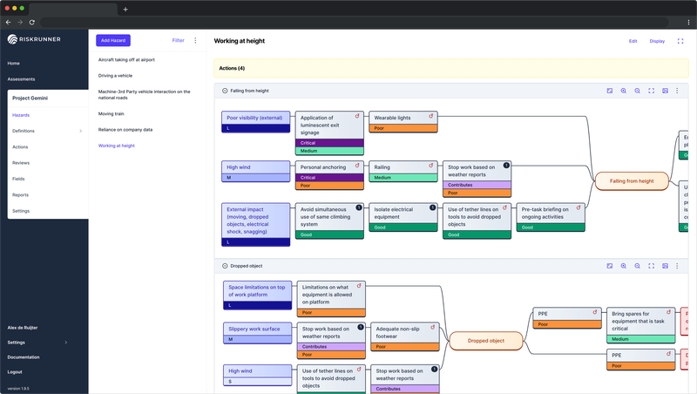Toggle page fullscreen icon next to Display
The width and height of the screenshot is (697, 394).
(680, 41)
